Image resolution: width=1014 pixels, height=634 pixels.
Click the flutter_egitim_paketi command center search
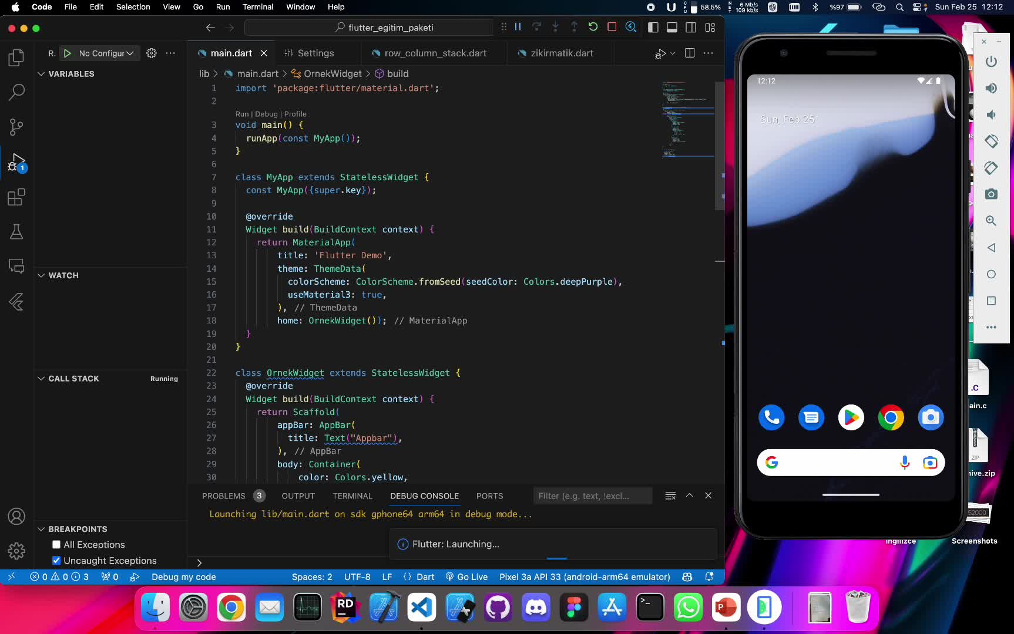pos(369,28)
